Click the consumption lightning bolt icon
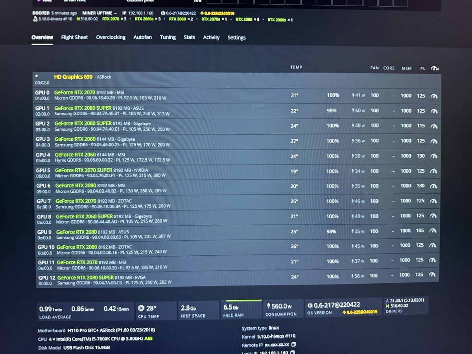 pos(269,306)
